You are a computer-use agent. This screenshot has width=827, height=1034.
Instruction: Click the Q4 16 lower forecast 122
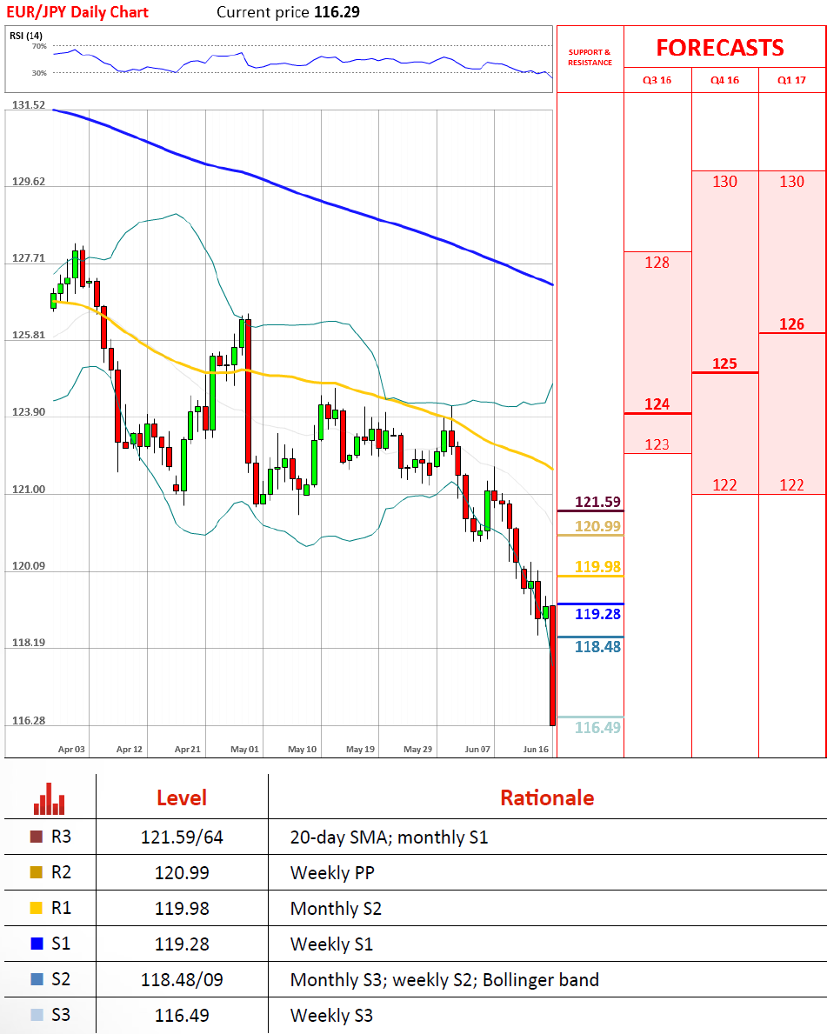click(x=724, y=485)
